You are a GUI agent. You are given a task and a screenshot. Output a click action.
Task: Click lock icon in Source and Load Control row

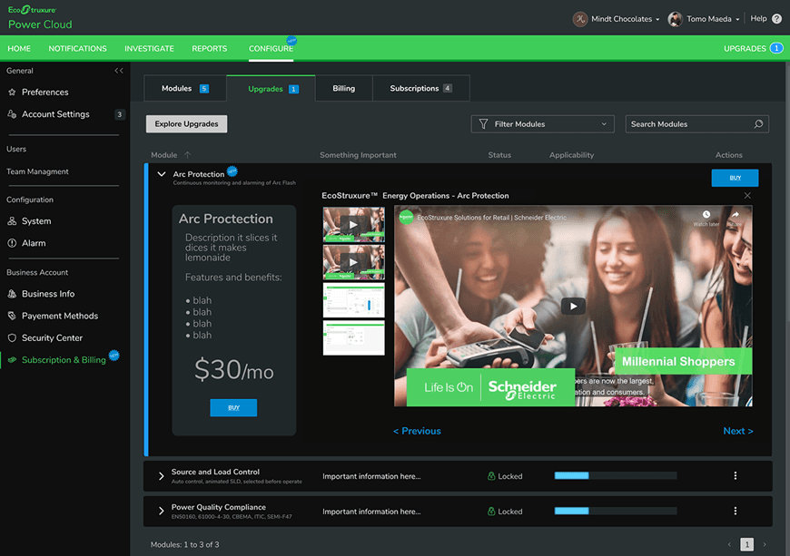491,475
